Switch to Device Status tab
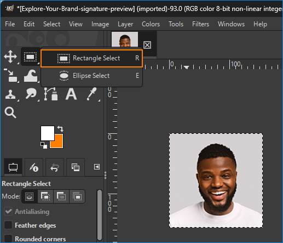 tap(34, 167)
